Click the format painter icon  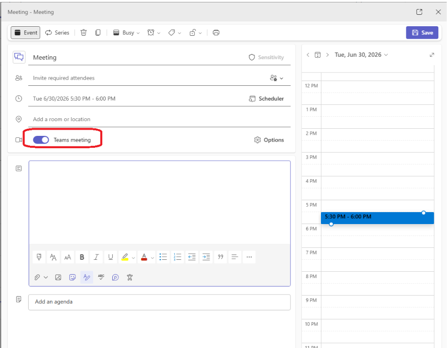[x=39, y=257]
